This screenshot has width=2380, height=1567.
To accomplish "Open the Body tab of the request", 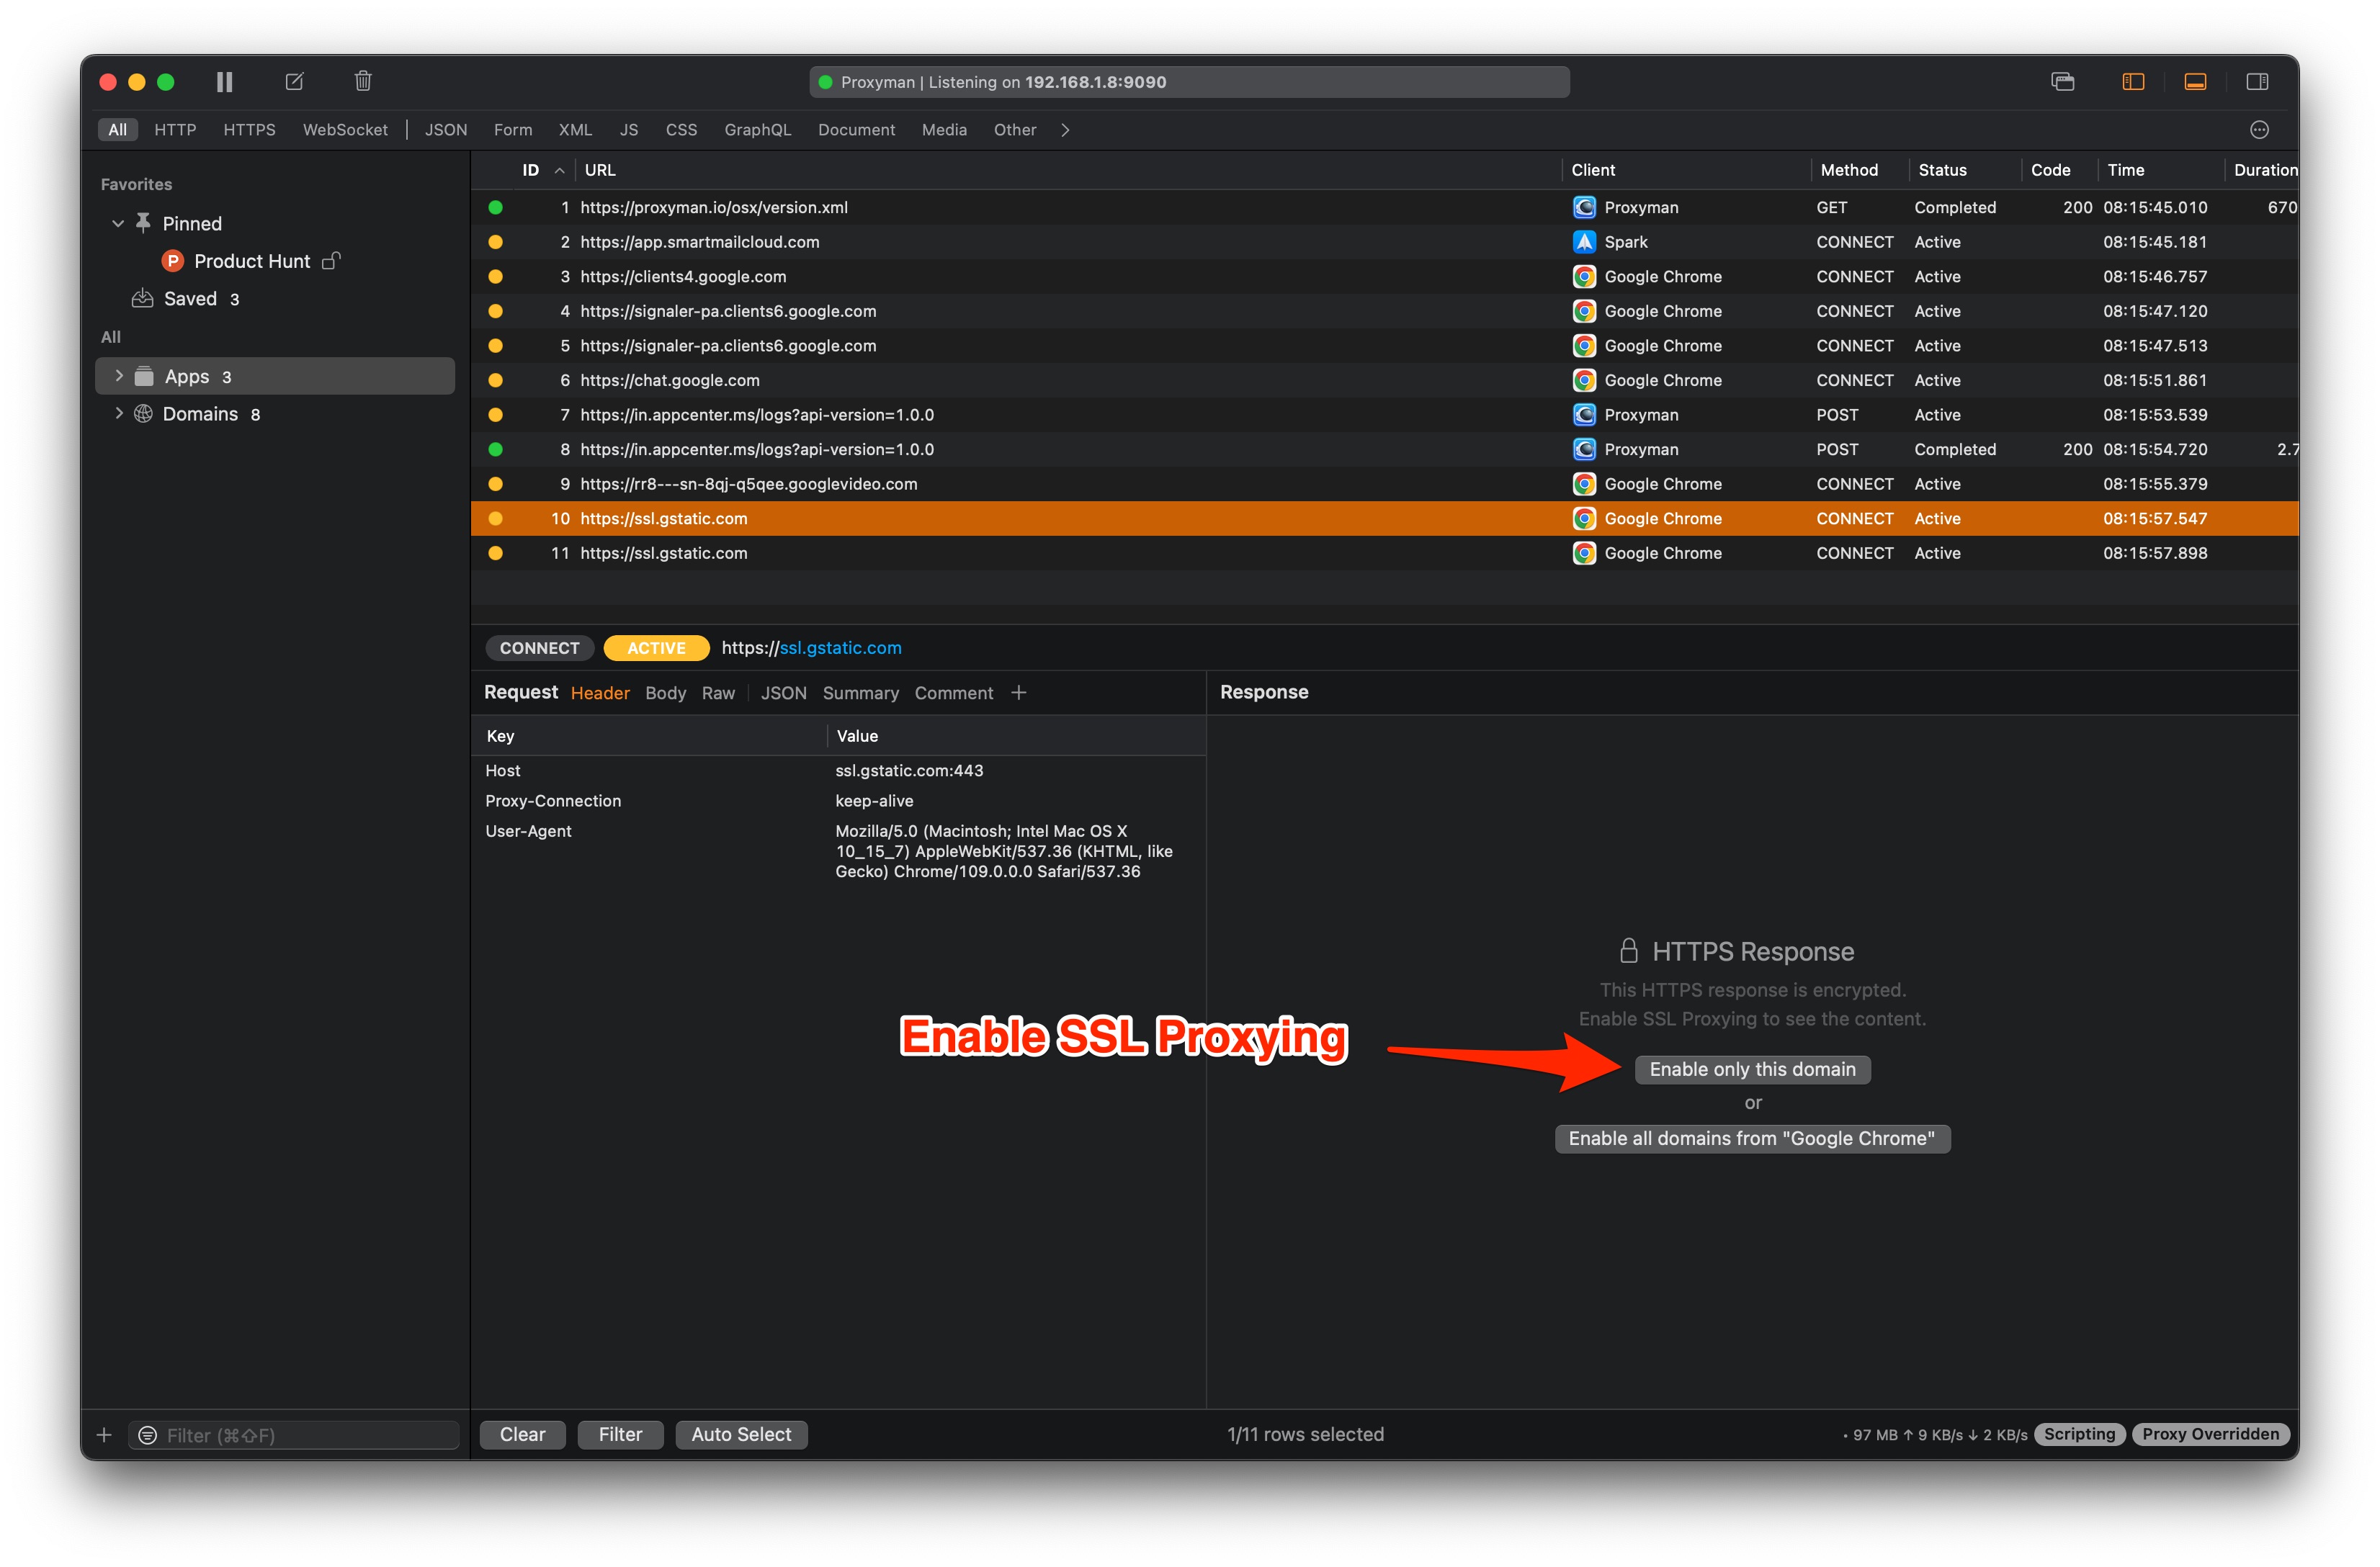I will pyautogui.click(x=665, y=693).
